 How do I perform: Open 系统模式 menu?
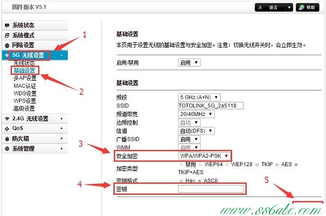coord(35,35)
